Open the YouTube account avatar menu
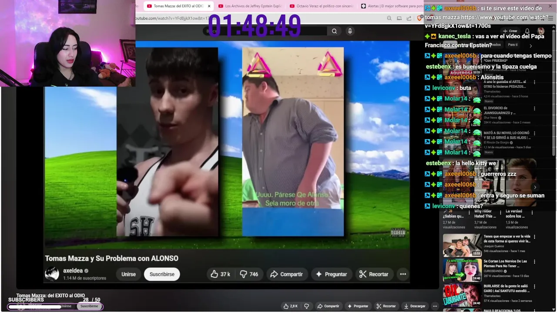Viewport: 557px width, 313px height. [540, 31]
